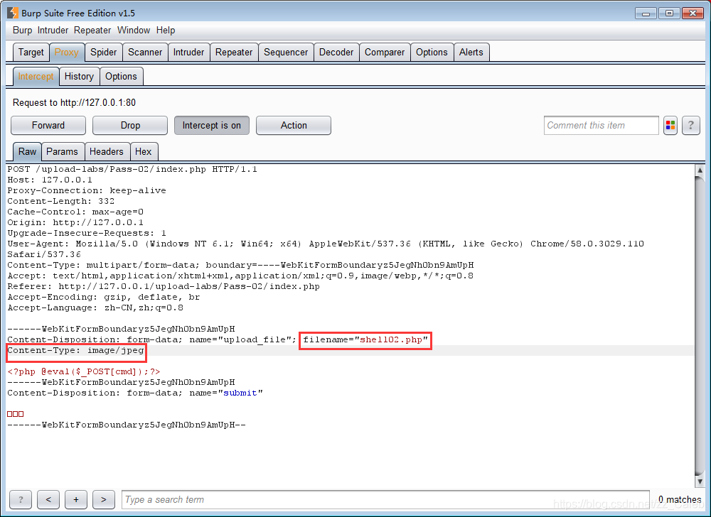This screenshot has height=517, width=711.
Task: Select the Raw request view tab
Action: pyautogui.click(x=27, y=152)
